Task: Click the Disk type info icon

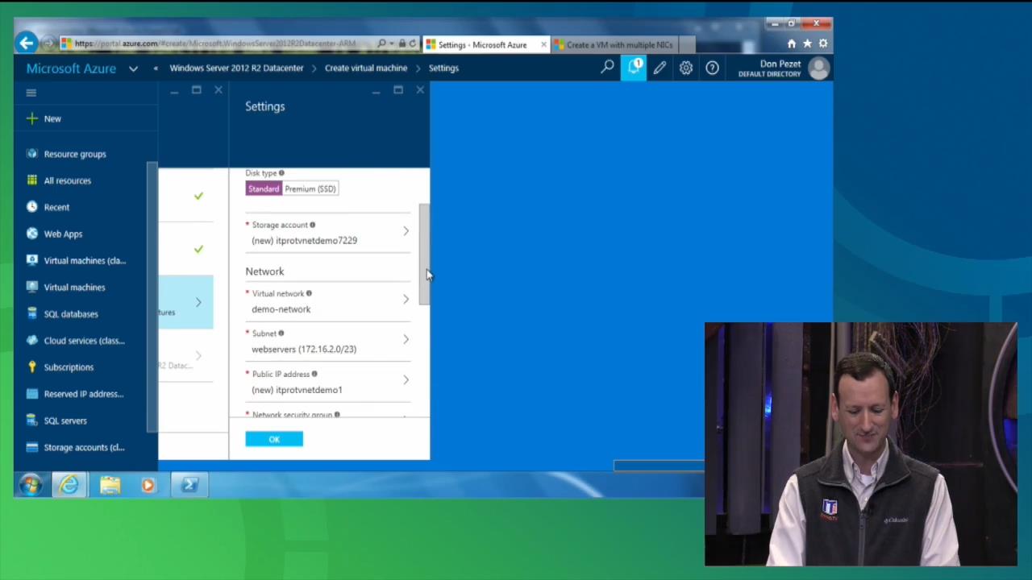Action: point(281,173)
